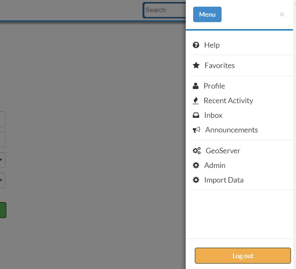Click the Recent Activity flame icon
Viewport: 296px width, 269px height.
pos(196,101)
